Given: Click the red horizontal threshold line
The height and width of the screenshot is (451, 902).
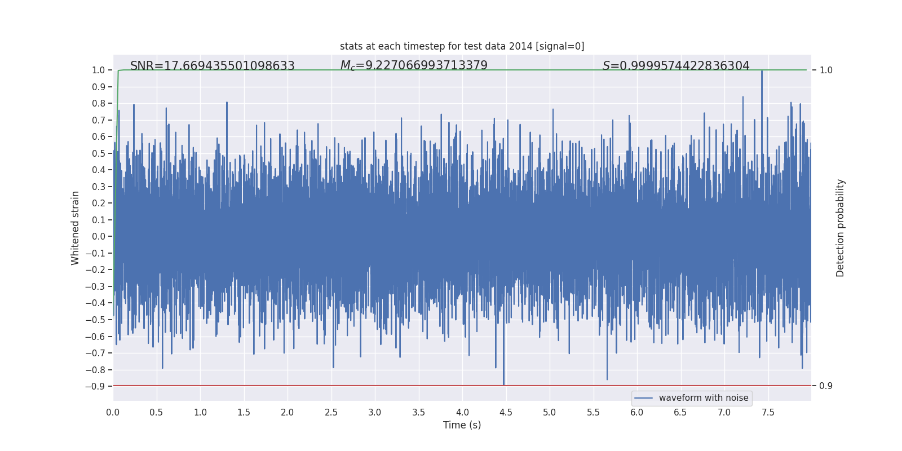Looking at the screenshot, I should (462, 386).
